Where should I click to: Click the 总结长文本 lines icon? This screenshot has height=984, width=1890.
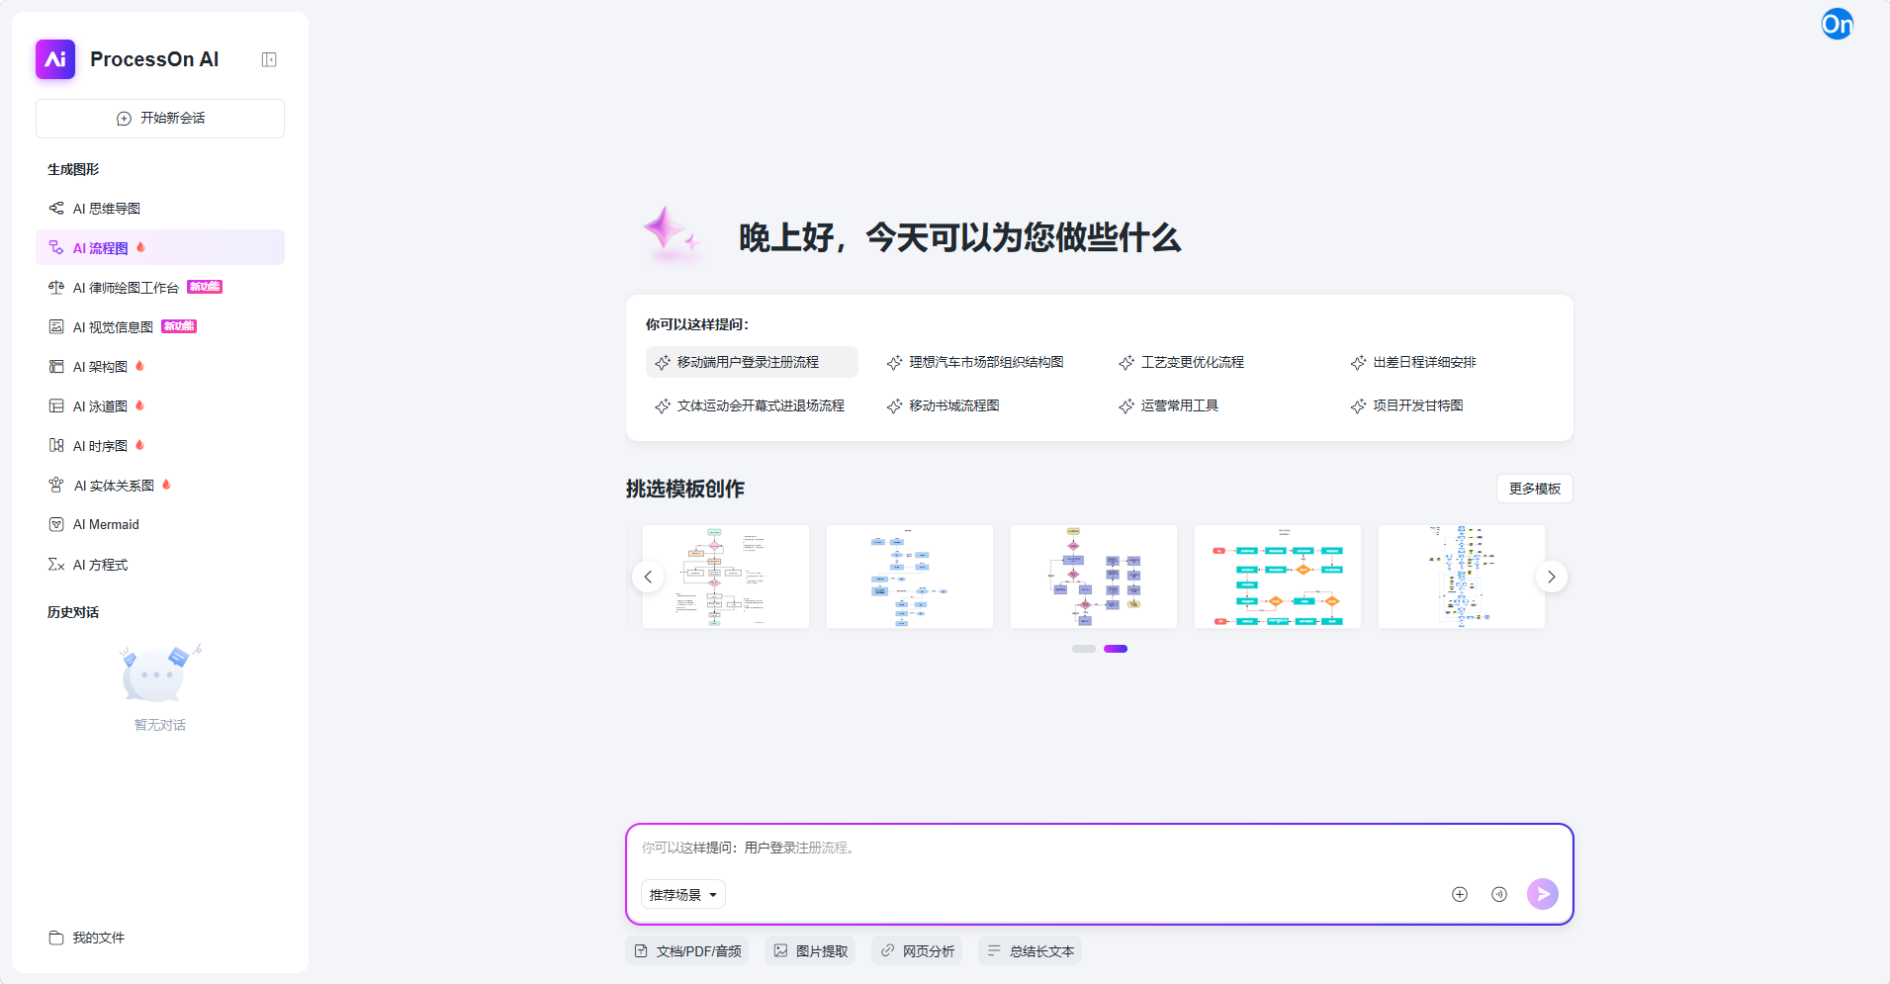coord(994,950)
